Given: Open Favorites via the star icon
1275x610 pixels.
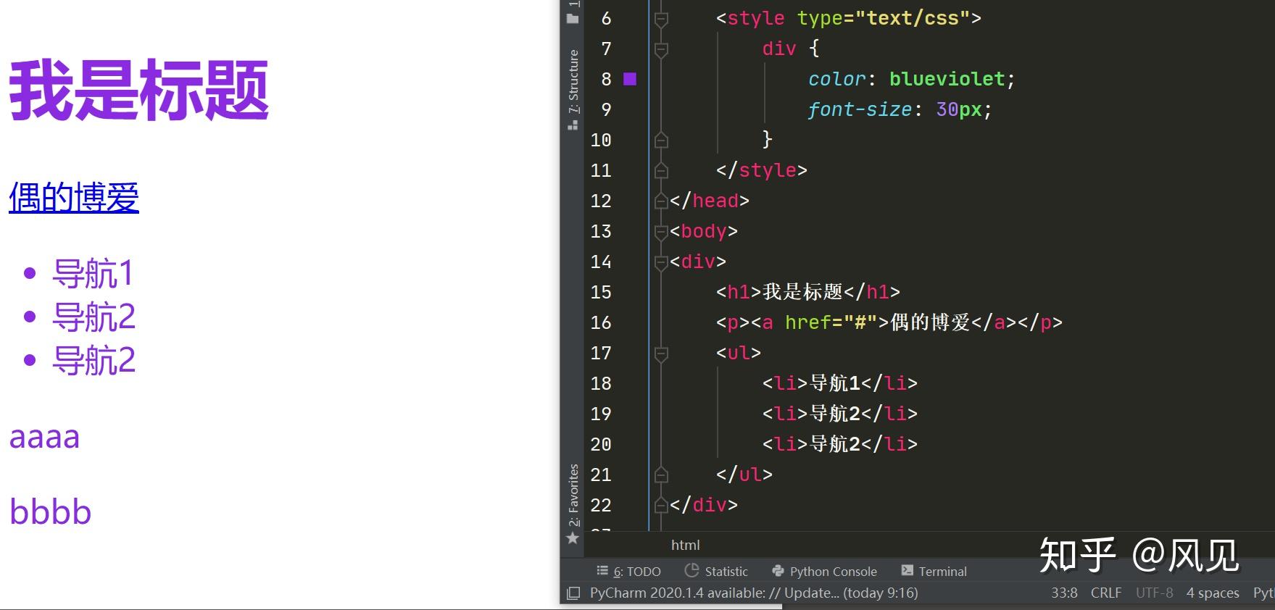Looking at the screenshot, I should pyautogui.click(x=573, y=538).
